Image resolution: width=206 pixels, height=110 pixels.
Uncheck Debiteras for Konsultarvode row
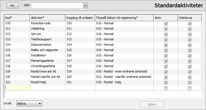click(x=190, y=24)
